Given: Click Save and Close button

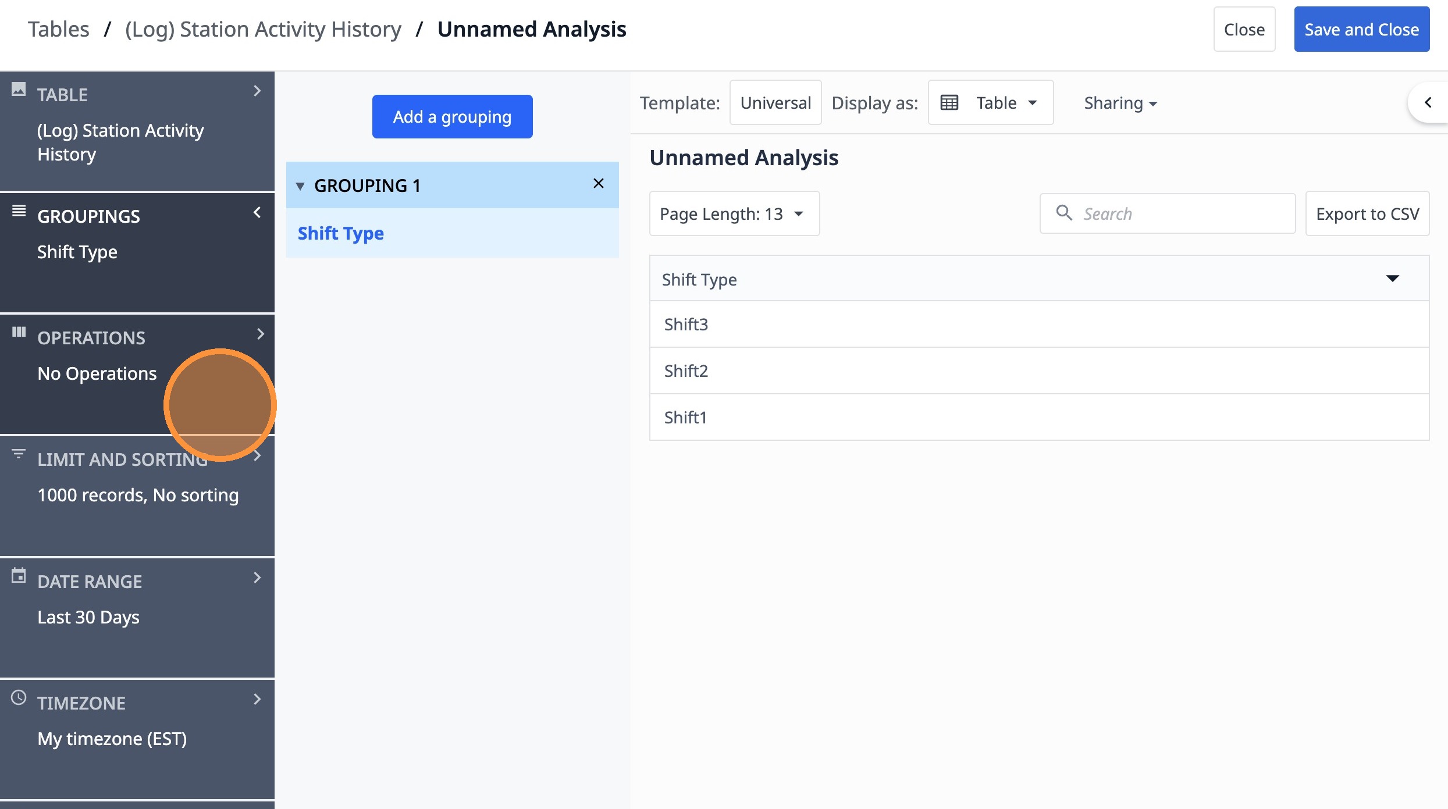Looking at the screenshot, I should (x=1361, y=30).
